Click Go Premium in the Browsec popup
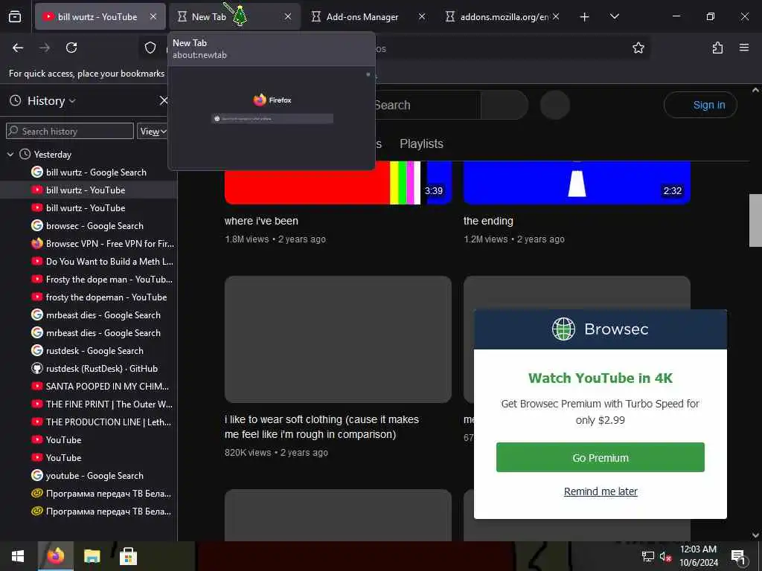Viewport: 762px width, 571px height. (601, 457)
